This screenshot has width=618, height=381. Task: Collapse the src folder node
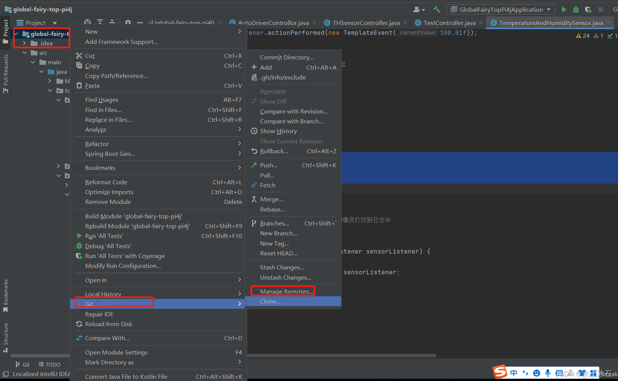pyautogui.click(x=25, y=53)
